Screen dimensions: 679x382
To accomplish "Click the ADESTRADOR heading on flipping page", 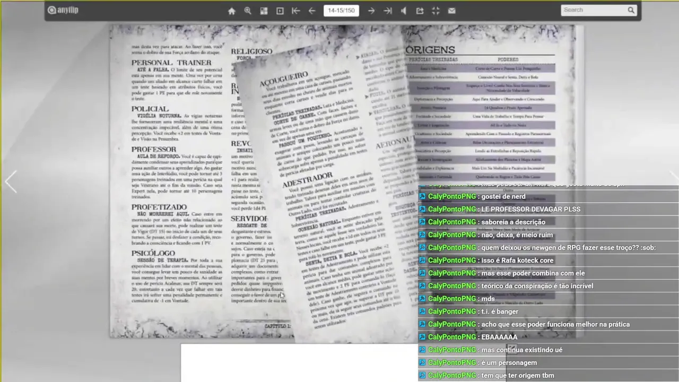I will click(307, 179).
